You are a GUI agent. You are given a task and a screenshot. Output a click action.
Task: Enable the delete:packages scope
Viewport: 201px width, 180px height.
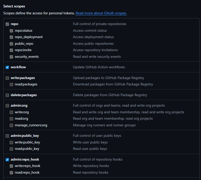pos(7,95)
